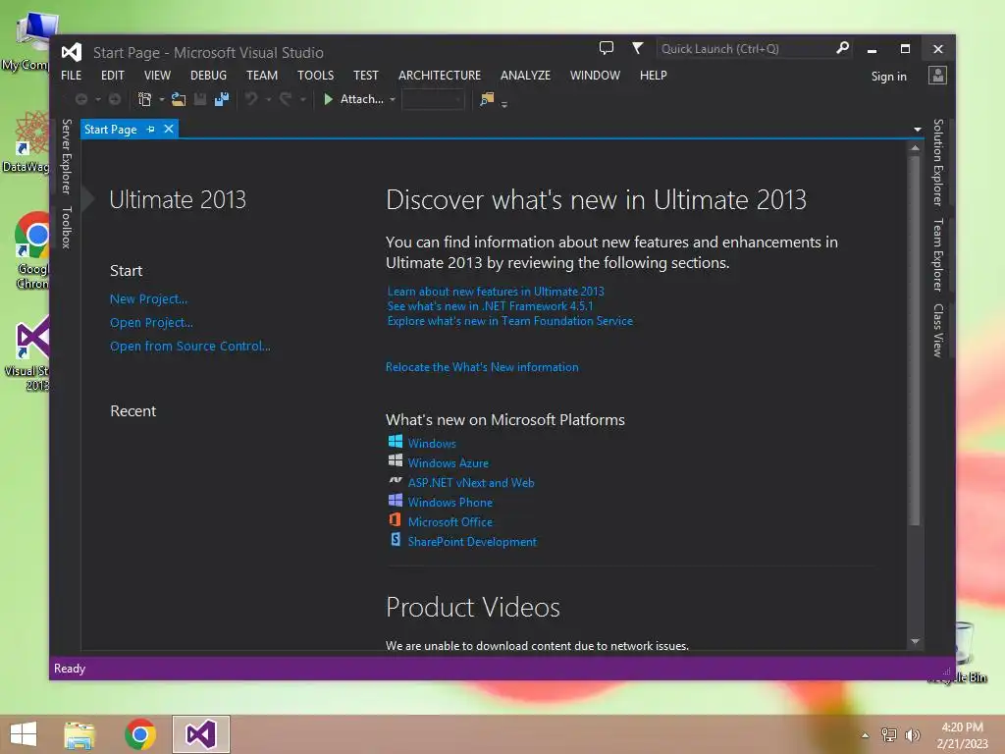Click the Windows Azure platform link
The height and width of the screenshot is (754, 1005).
(x=448, y=463)
